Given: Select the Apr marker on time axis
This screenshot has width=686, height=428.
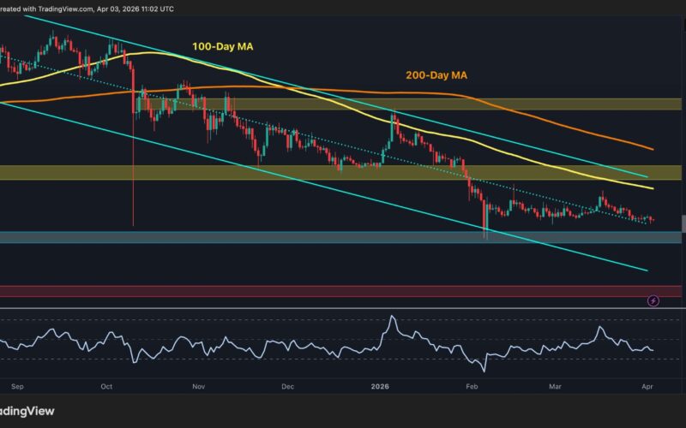Looking at the screenshot, I should pyautogui.click(x=649, y=386).
